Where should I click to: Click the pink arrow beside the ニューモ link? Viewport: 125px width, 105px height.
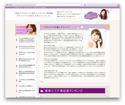point(17,40)
